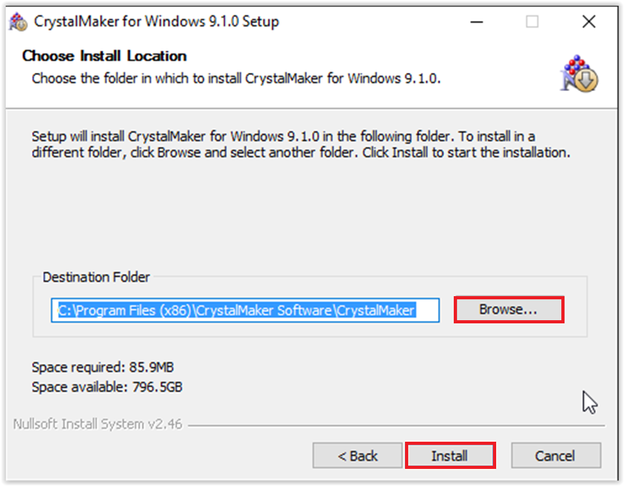Go back to the previous setup step

[x=356, y=455]
